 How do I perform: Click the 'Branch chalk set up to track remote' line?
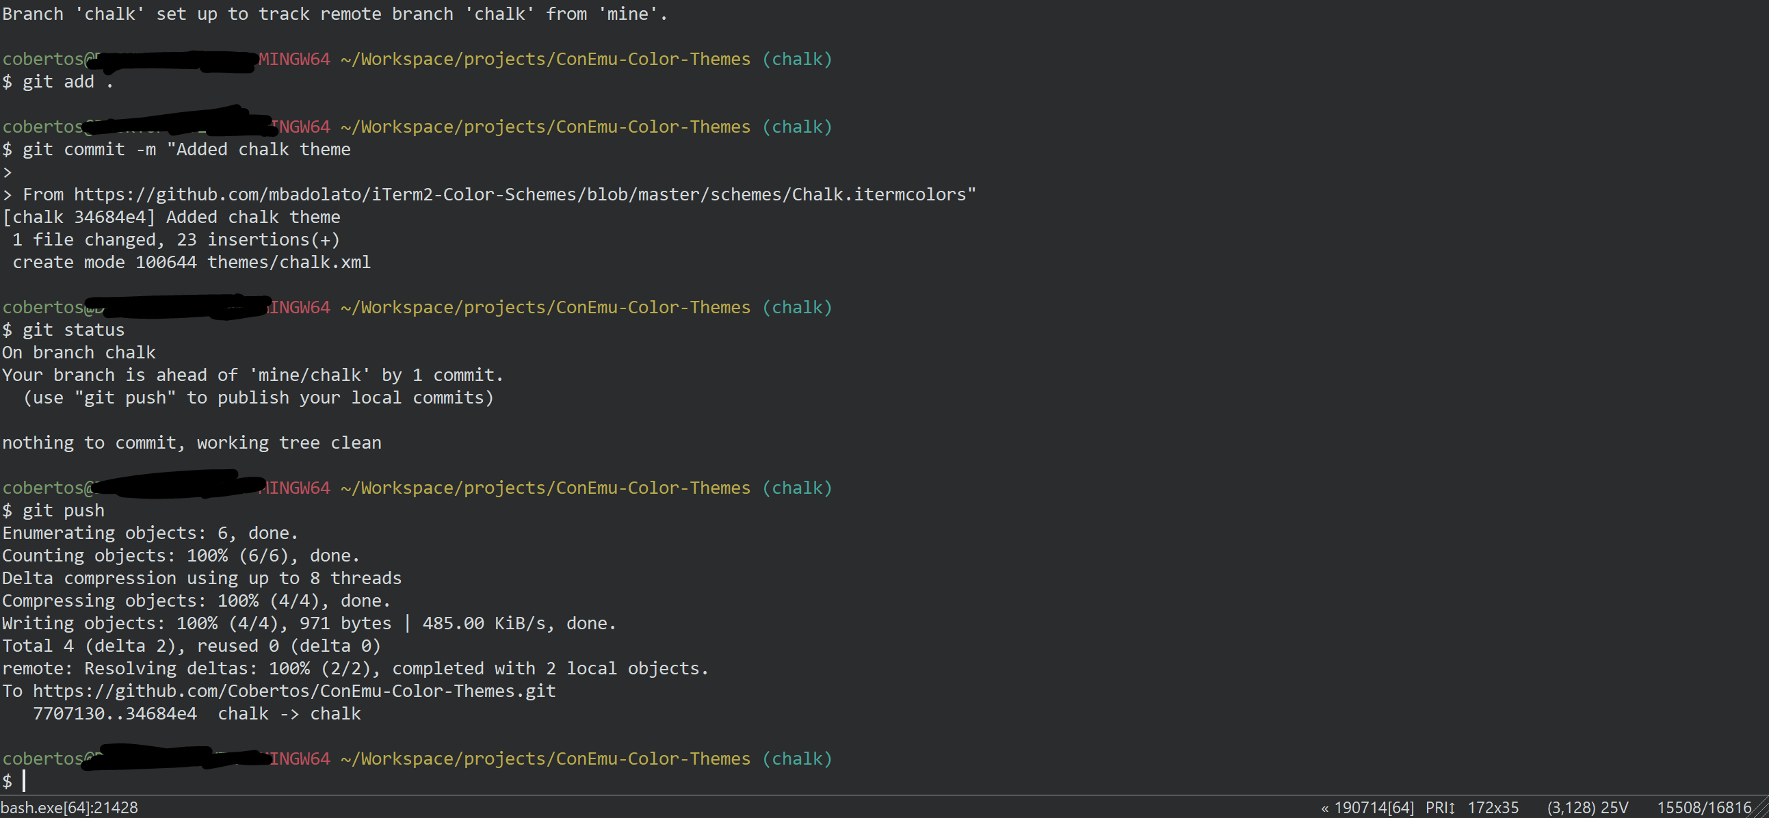(x=335, y=14)
